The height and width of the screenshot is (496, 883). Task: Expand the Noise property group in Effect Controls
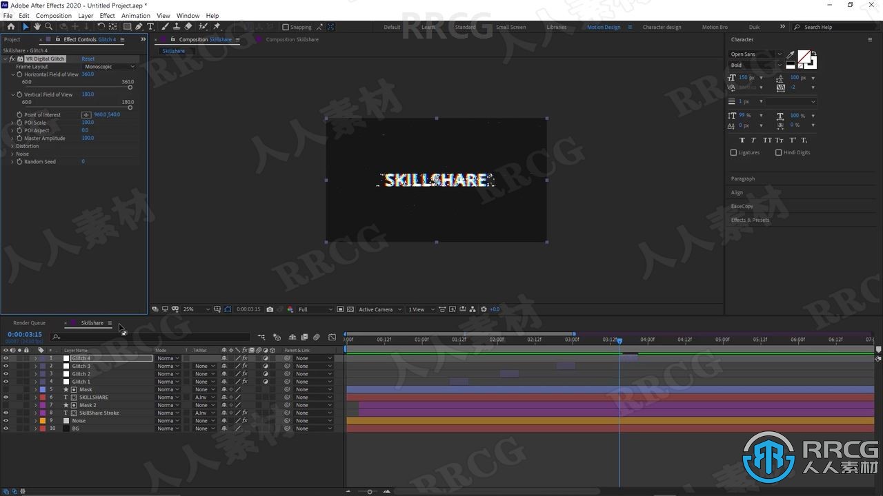point(12,154)
